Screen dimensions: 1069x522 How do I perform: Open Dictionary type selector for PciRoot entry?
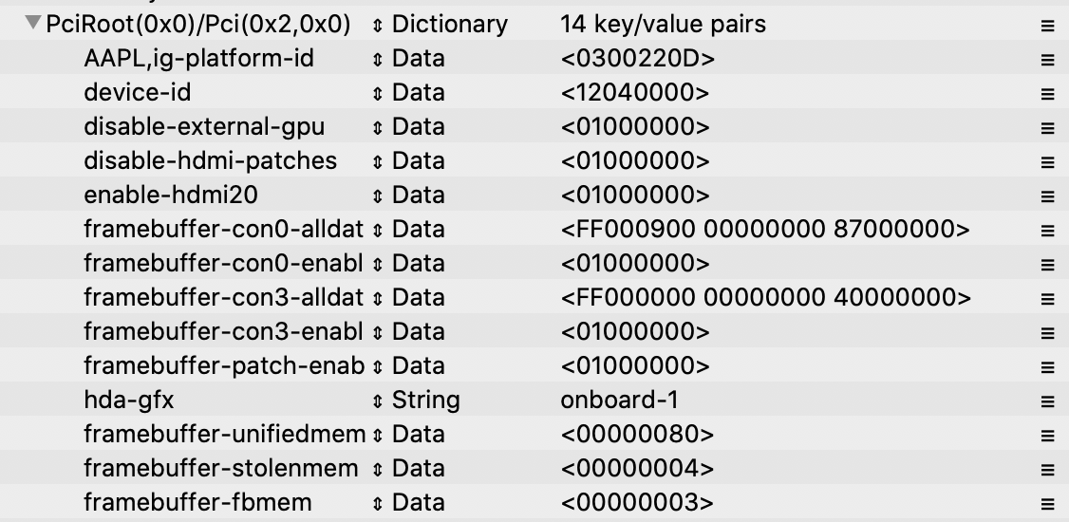[378, 25]
